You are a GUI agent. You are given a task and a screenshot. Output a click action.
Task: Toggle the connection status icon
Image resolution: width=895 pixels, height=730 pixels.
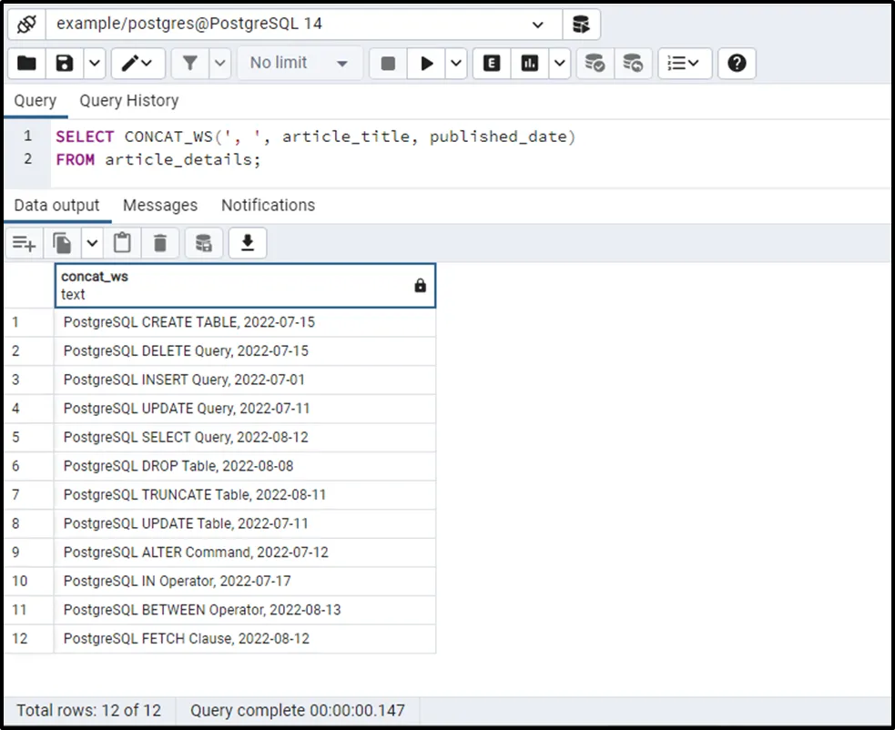(x=26, y=24)
